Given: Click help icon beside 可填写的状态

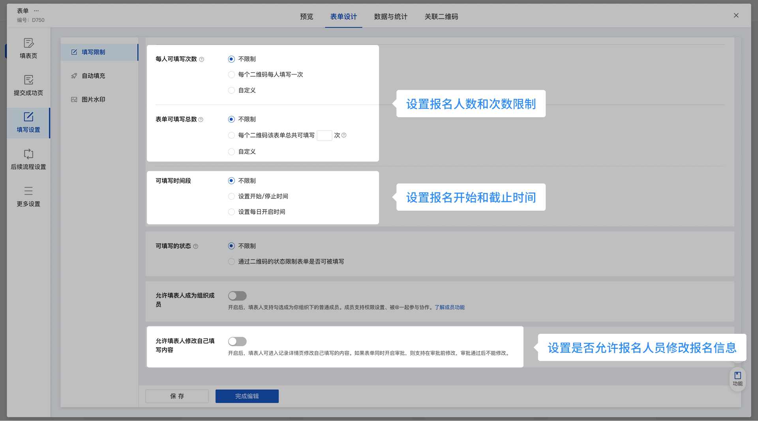Looking at the screenshot, I should tap(196, 247).
